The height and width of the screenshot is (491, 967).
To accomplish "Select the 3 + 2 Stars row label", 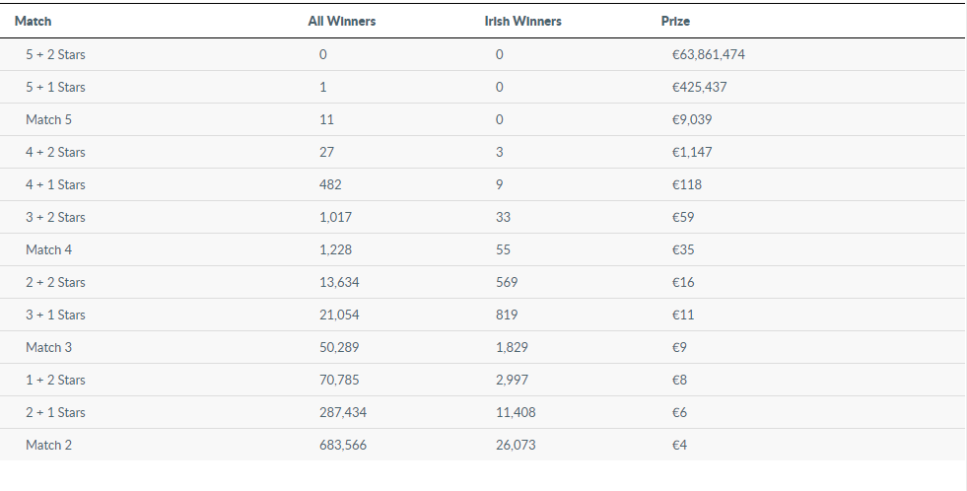I will (x=55, y=217).
